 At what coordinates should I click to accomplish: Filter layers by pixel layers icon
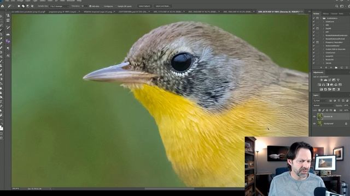[330, 101]
